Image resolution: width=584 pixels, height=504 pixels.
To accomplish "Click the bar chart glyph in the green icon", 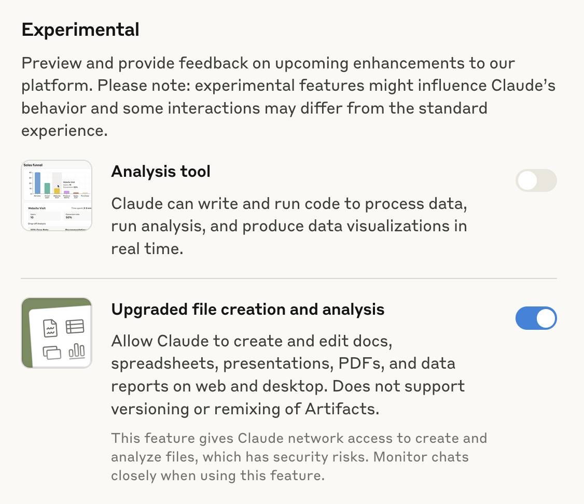I will 76,352.
